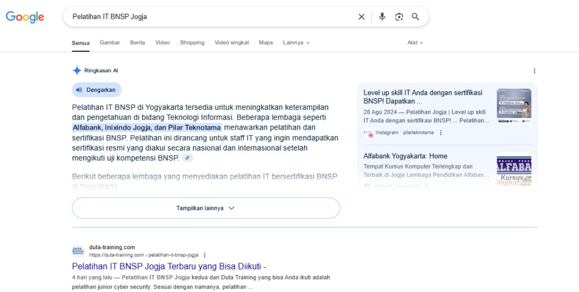Click the duta-training.com site favicon
This screenshot has height=292, width=579.
tap(78, 251)
